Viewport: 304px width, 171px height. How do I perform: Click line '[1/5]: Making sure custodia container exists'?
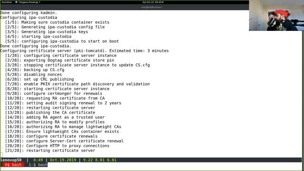(57, 22)
